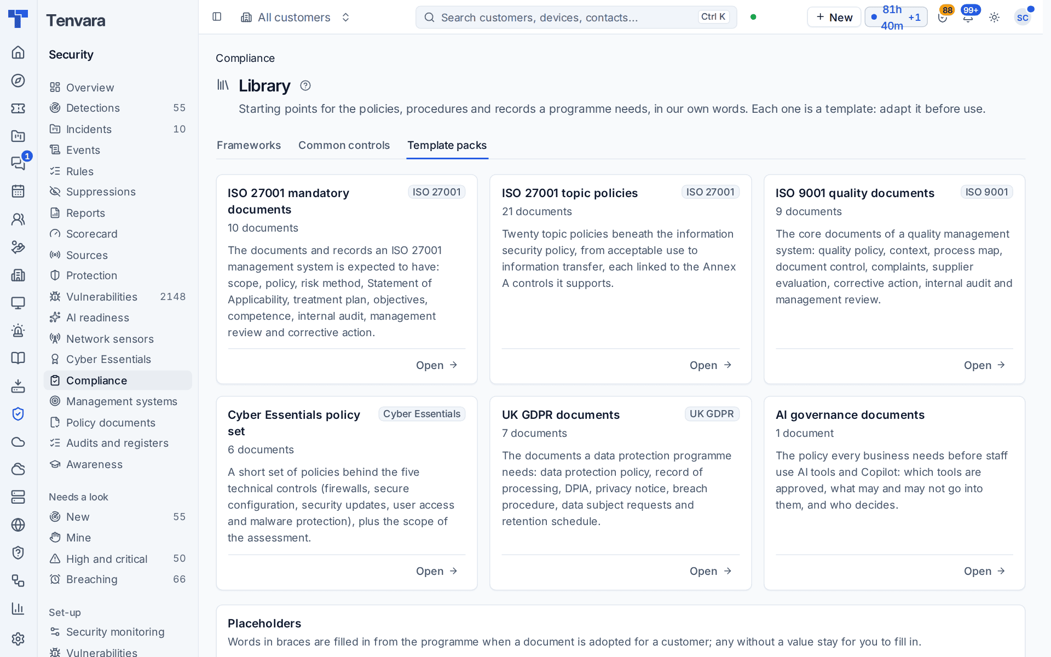Click the Tenvara logo icon

tap(18, 19)
